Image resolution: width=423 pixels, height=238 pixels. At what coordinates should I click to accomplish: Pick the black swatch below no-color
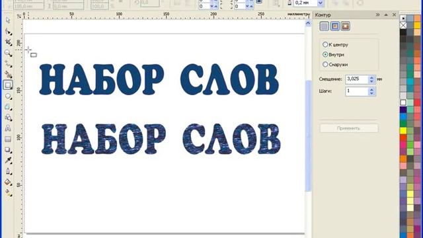click(x=403, y=32)
